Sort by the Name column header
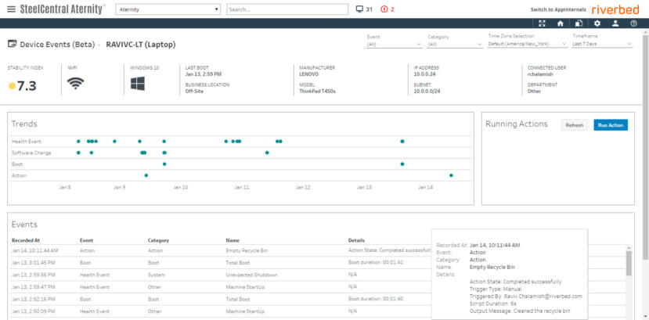The image size is (649, 320). point(233,240)
